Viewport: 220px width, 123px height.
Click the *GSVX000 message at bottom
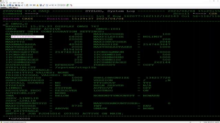tap(19, 119)
